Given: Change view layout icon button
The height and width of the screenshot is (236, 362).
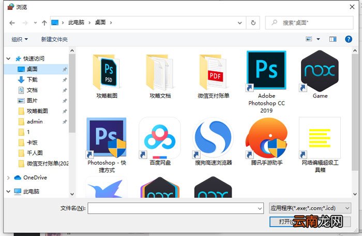Looking at the screenshot, I should point(309,39).
